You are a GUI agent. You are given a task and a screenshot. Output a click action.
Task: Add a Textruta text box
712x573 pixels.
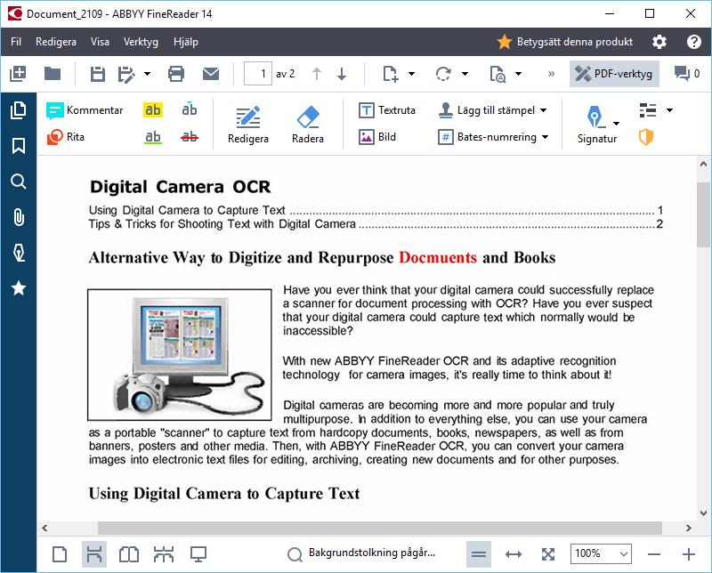387,110
